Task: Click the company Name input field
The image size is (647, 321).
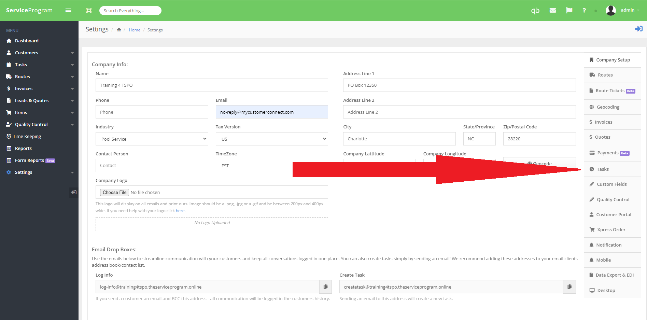Action: point(212,85)
